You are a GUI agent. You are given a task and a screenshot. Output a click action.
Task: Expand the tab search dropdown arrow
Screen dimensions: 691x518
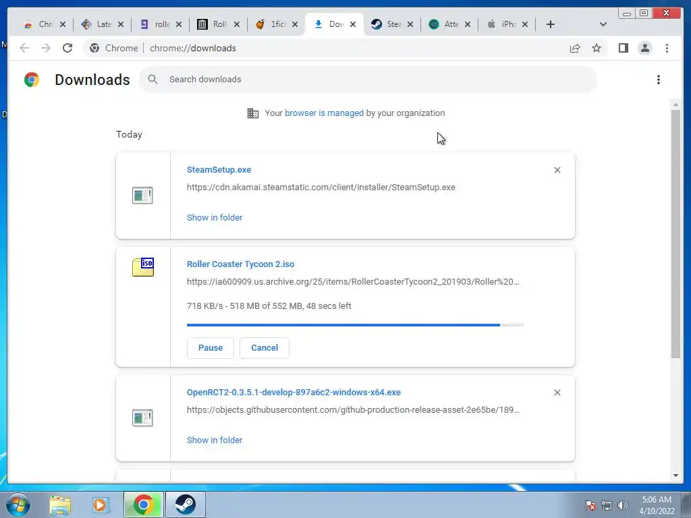tap(603, 24)
